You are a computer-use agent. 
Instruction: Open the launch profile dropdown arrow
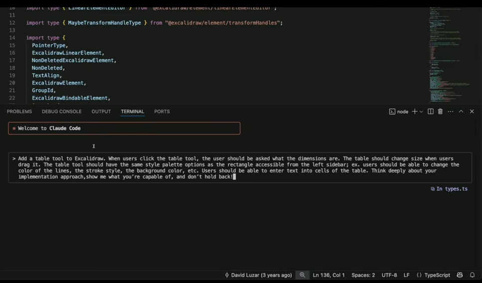[421, 112]
